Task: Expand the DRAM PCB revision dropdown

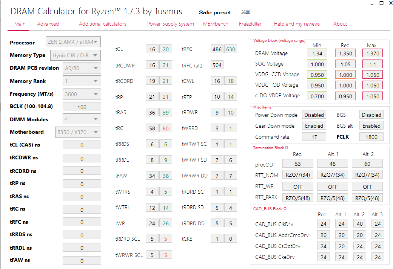Action: click(x=82, y=68)
